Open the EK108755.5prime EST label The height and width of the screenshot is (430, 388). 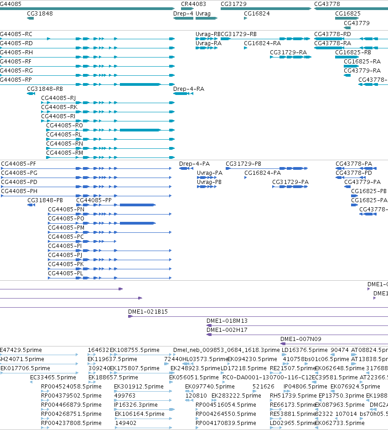[x=135, y=350]
